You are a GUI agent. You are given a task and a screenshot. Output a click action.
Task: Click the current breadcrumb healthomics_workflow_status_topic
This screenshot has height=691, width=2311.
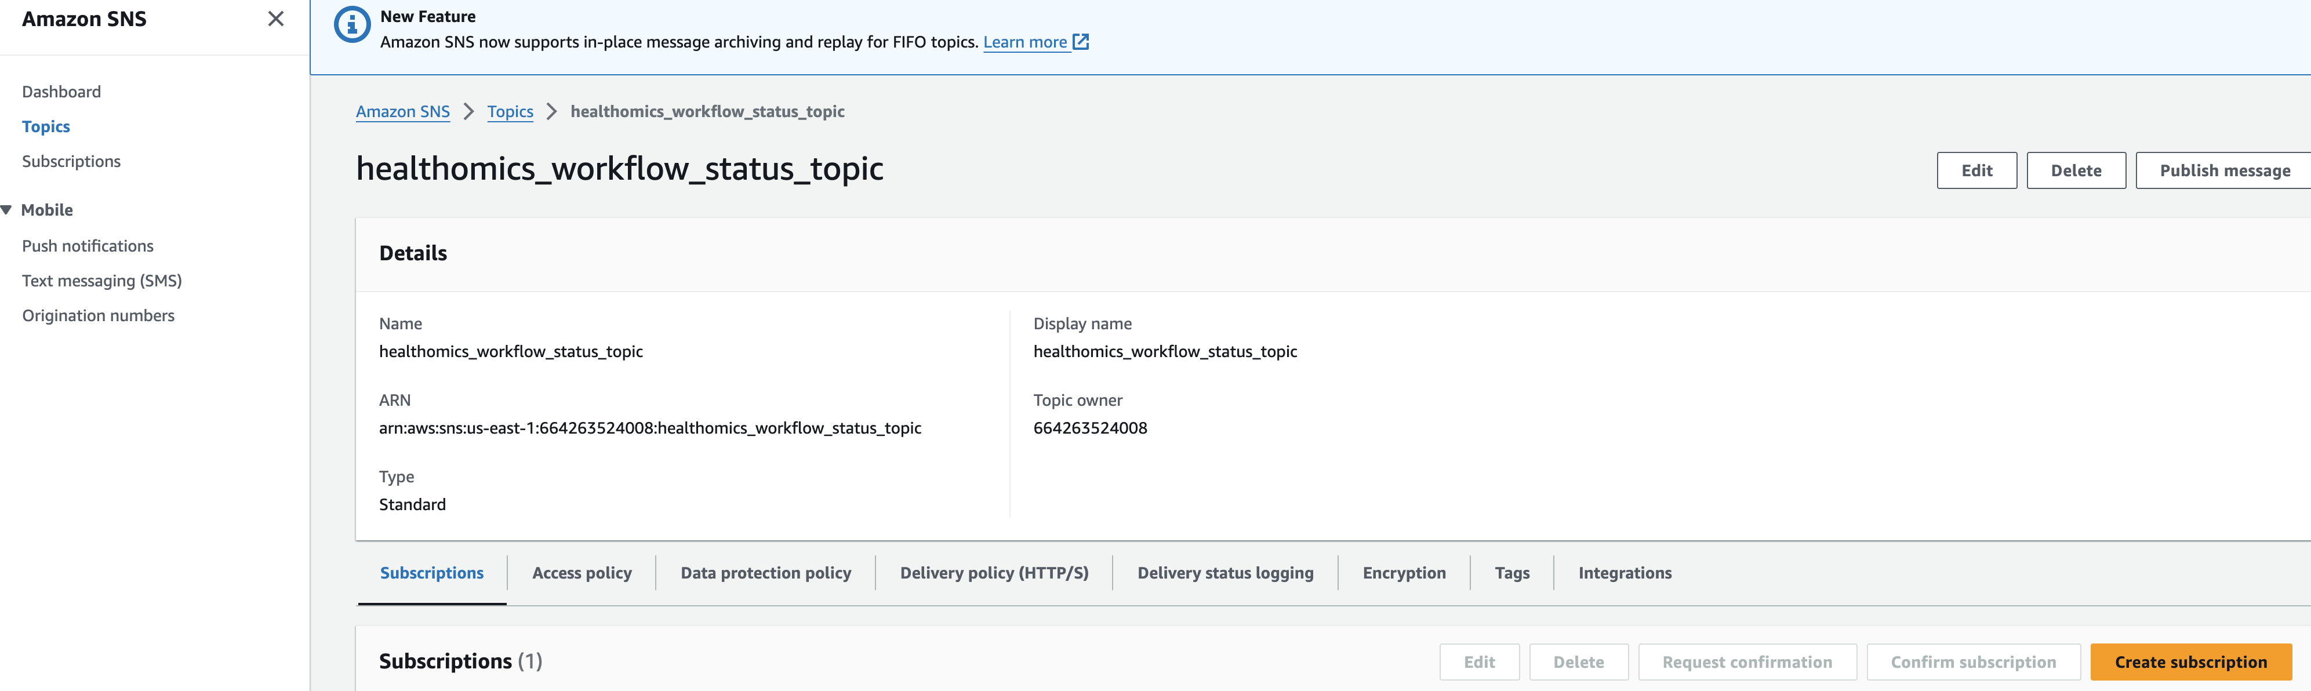[707, 111]
